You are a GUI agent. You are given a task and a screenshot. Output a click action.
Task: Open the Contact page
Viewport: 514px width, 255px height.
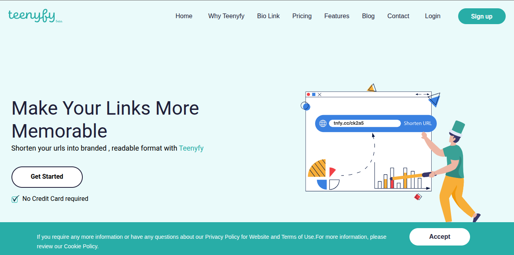(x=398, y=16)
